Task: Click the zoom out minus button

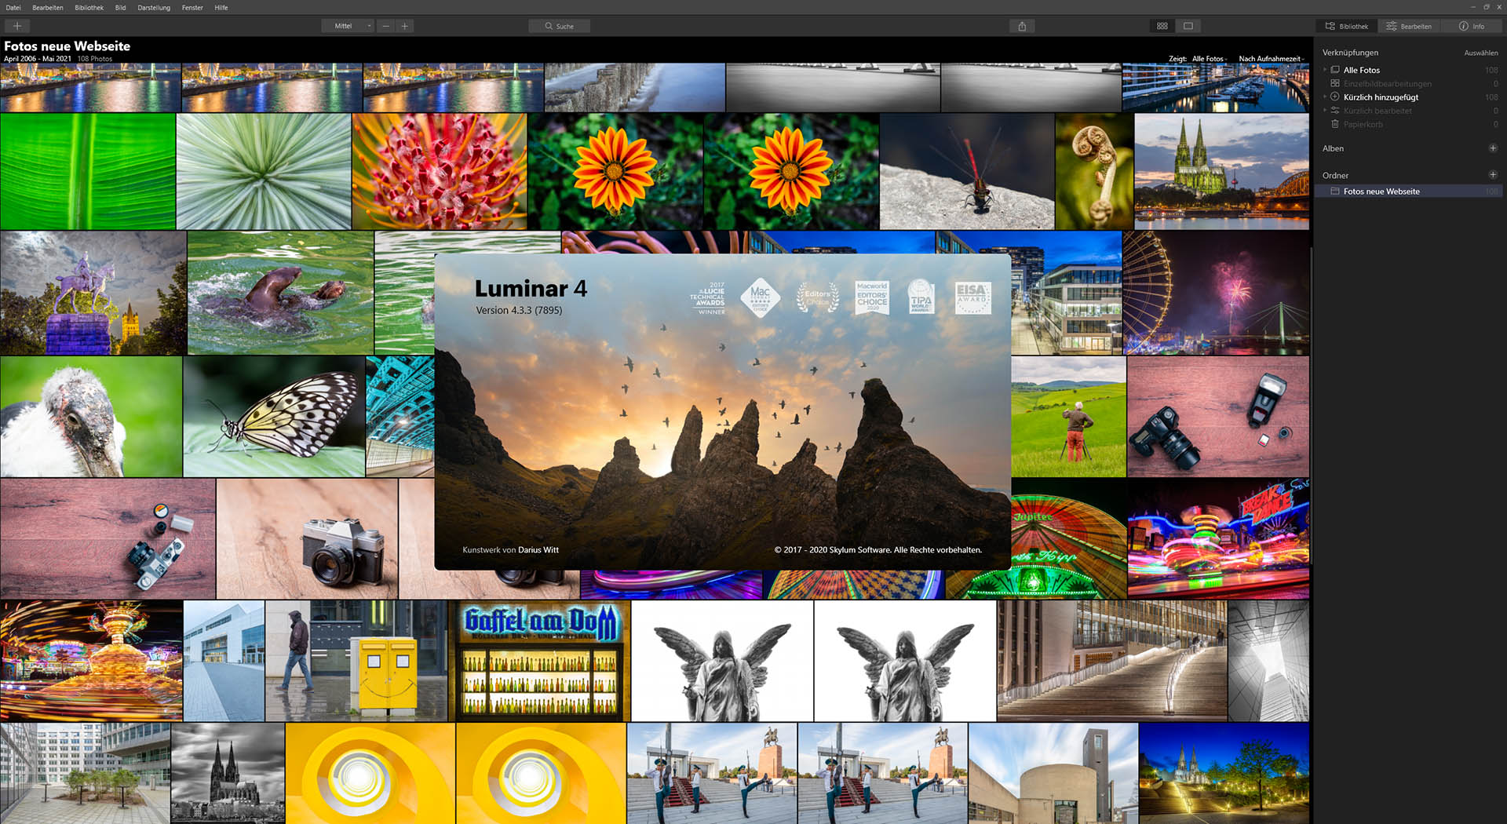Action: 385,26
